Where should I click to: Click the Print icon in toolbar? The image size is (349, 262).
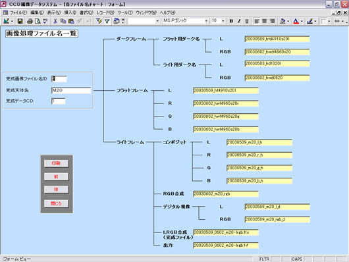point(30,21)
